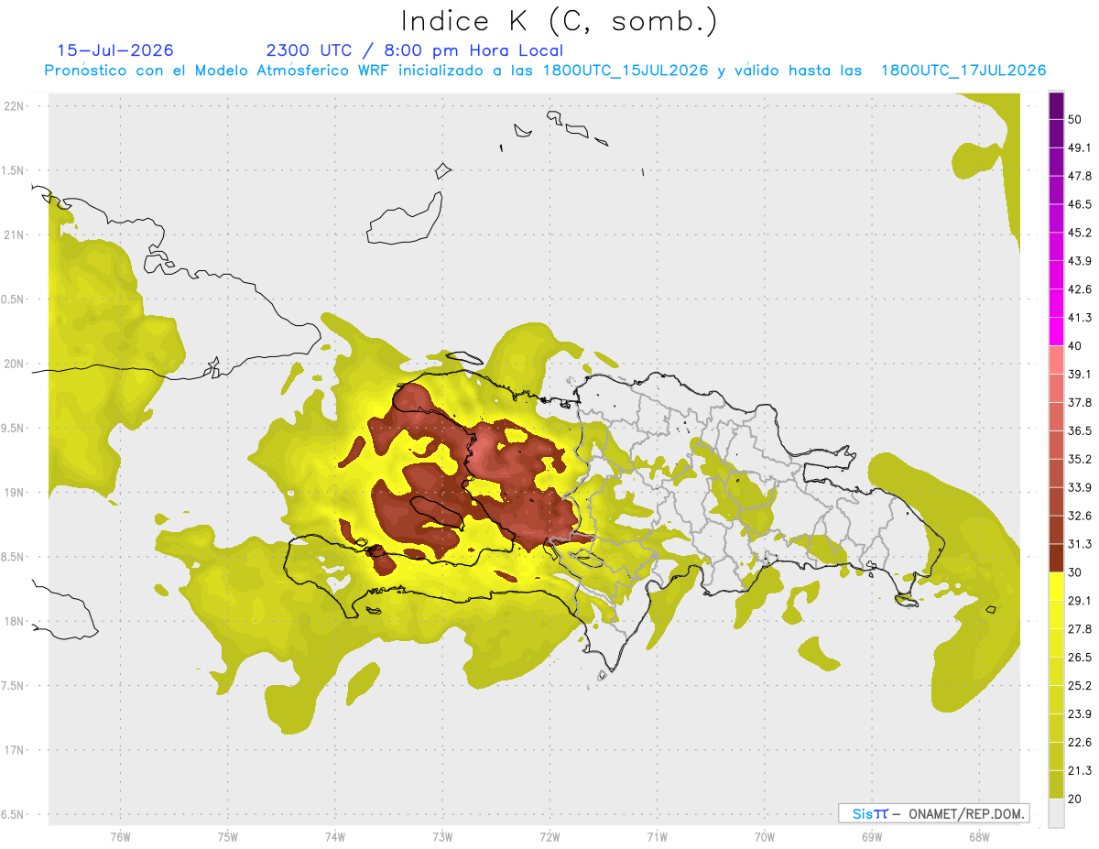Click the '31.3' color bar label
The height and width of the screenshot is (849, 1099).
(x=1080, y=544)
